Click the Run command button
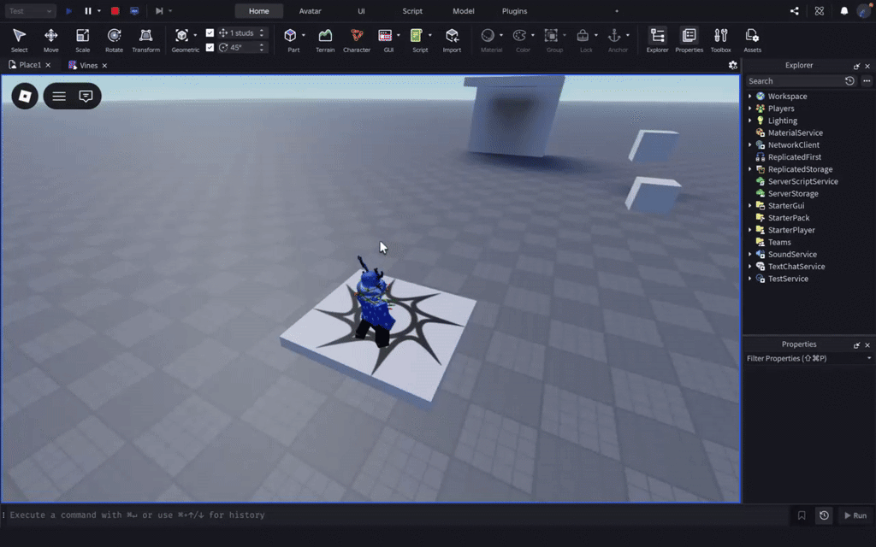876x547 pixels. 855,515
